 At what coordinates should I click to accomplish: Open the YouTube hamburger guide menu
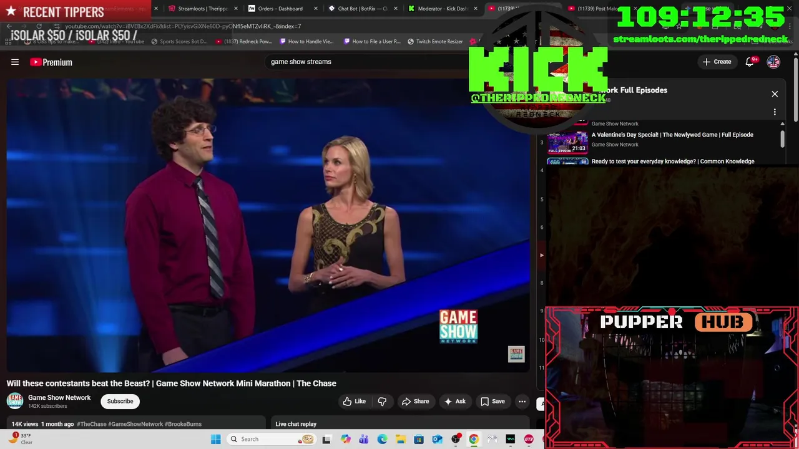click(15, 62)
